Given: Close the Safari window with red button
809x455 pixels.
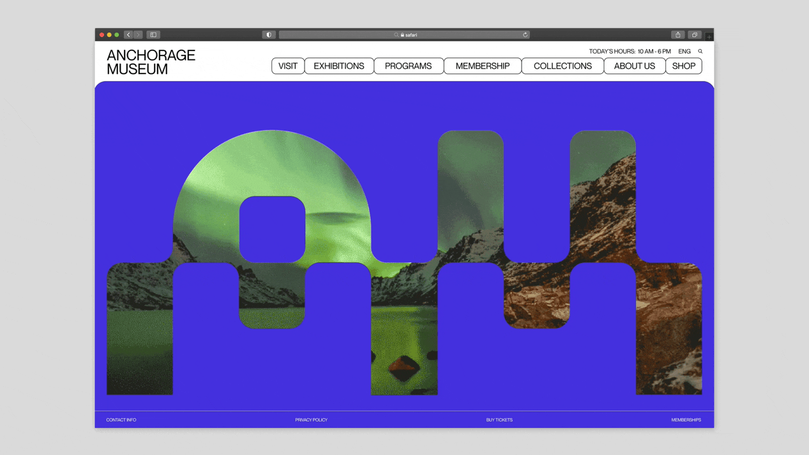Looking at the screenshot, I should [x=102, y=34].
